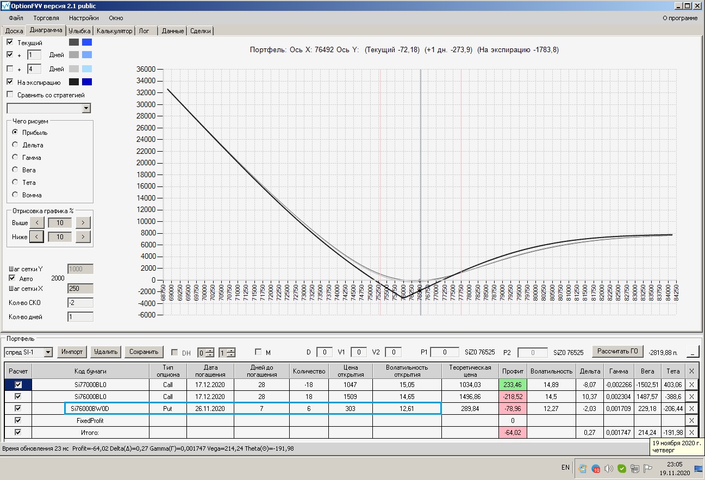Screen dimensions: 705x480
Task: Open the network tray icon
Action: pyautogui.click(x=634, y=468)
